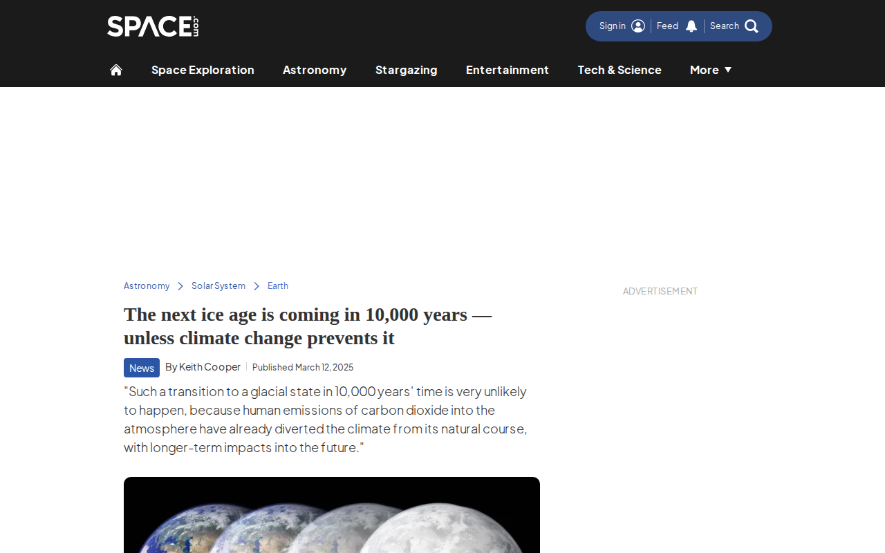Select the Stargazing nav item

(x=407, y=70)
